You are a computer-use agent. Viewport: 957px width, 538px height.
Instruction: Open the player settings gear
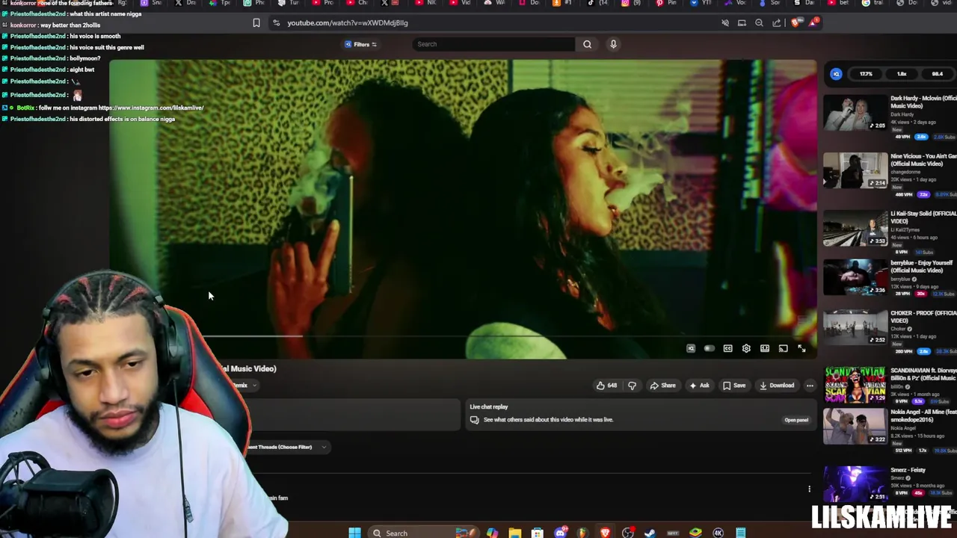pyautogui.click(x=746, y=348)
